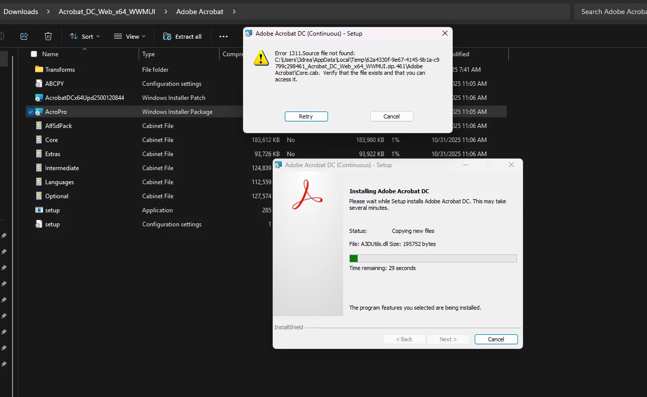Click the yellow warning icon in error dialog
647x397 pixels.
tap(261, 58)
